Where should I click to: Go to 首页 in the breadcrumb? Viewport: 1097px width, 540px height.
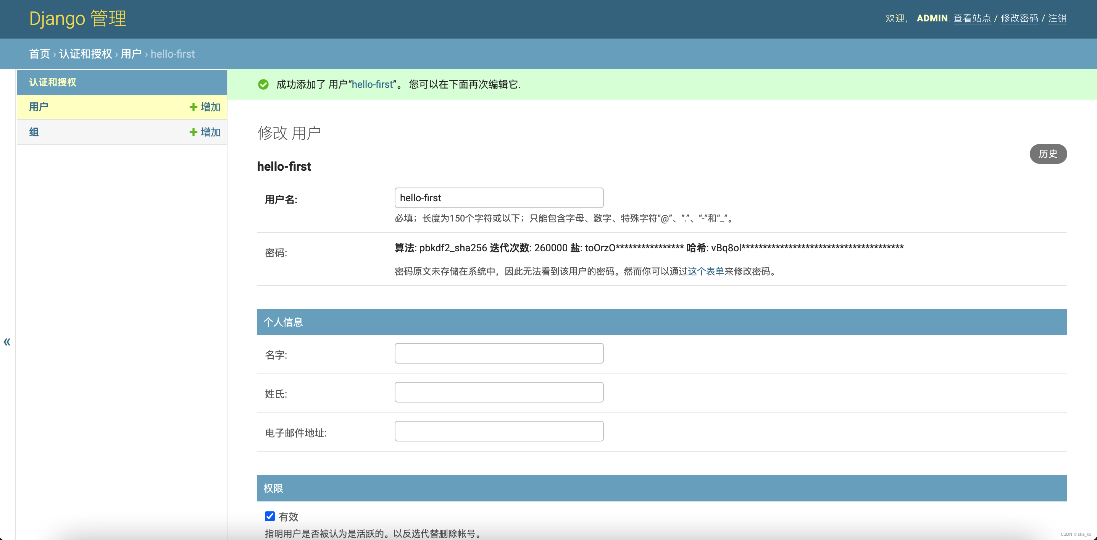40,54
